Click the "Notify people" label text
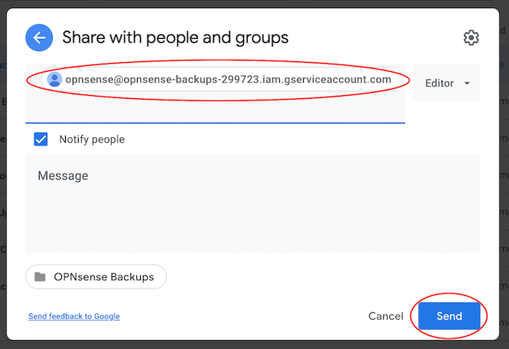The height and width of the screenshot is (349, 509). [x=92, y=139]
